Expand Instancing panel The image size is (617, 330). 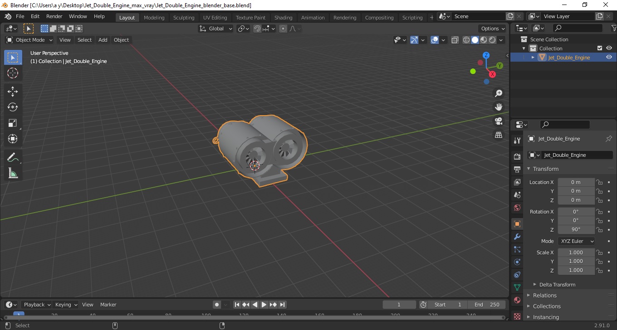[x=546, y=317]
